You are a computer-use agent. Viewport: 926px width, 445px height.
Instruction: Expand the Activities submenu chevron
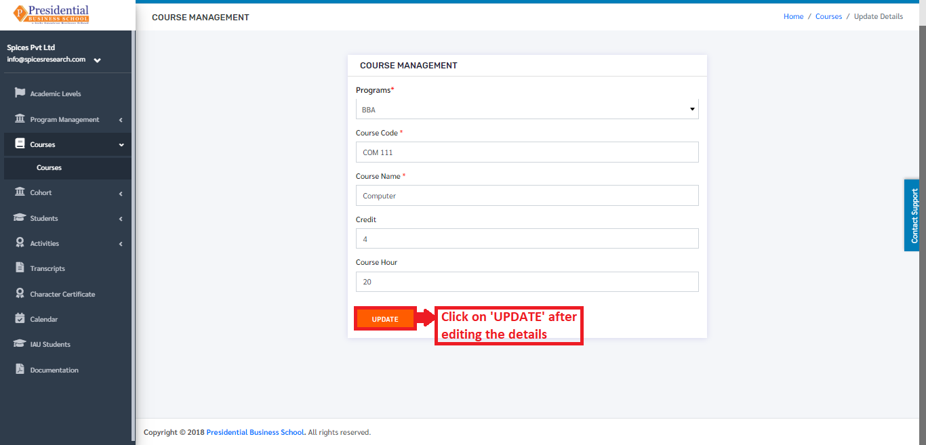pos(121,244)
